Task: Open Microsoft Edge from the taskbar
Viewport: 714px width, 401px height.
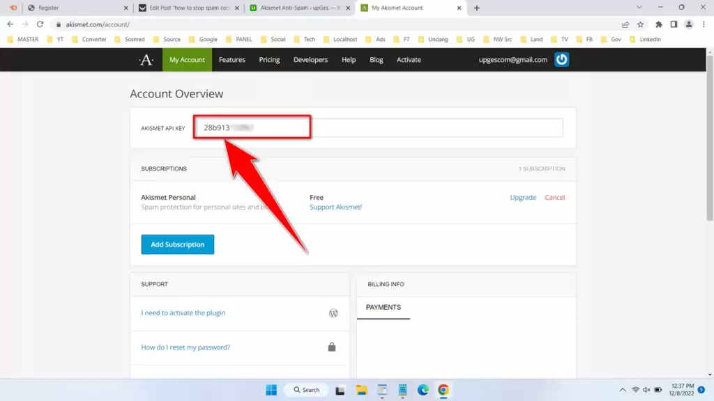Action: pos(423,390)
